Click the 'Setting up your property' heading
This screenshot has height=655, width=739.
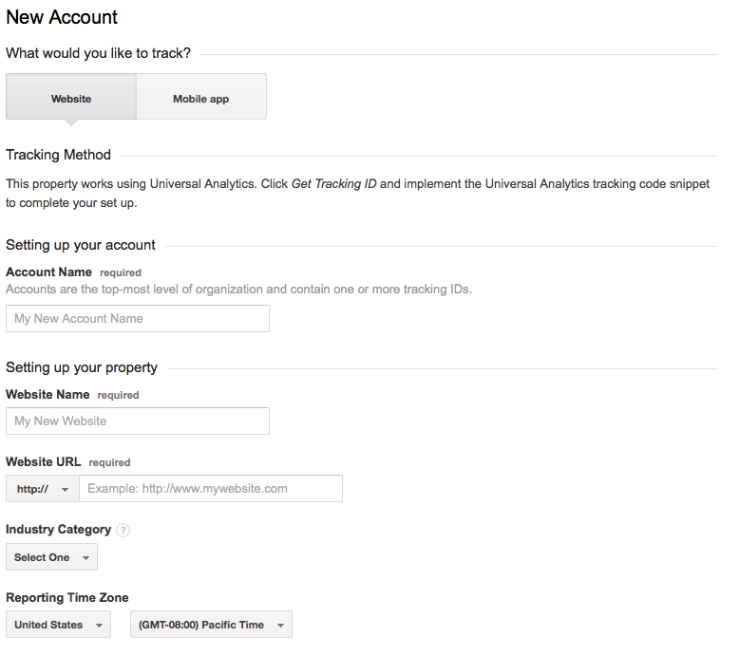coord(82,367)
